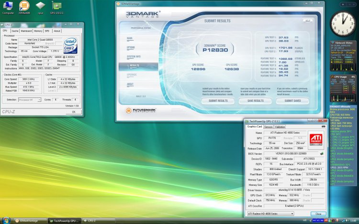Viewport: 359px width, 224px height.
Task: Click the BIOS Version field in GPU-Z
Action: coord(291,154)
